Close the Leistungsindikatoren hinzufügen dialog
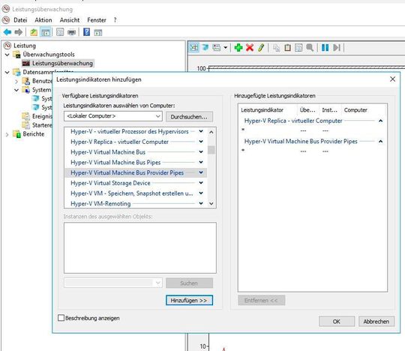This screenshot has width=405, height=351. click(392, 79)
